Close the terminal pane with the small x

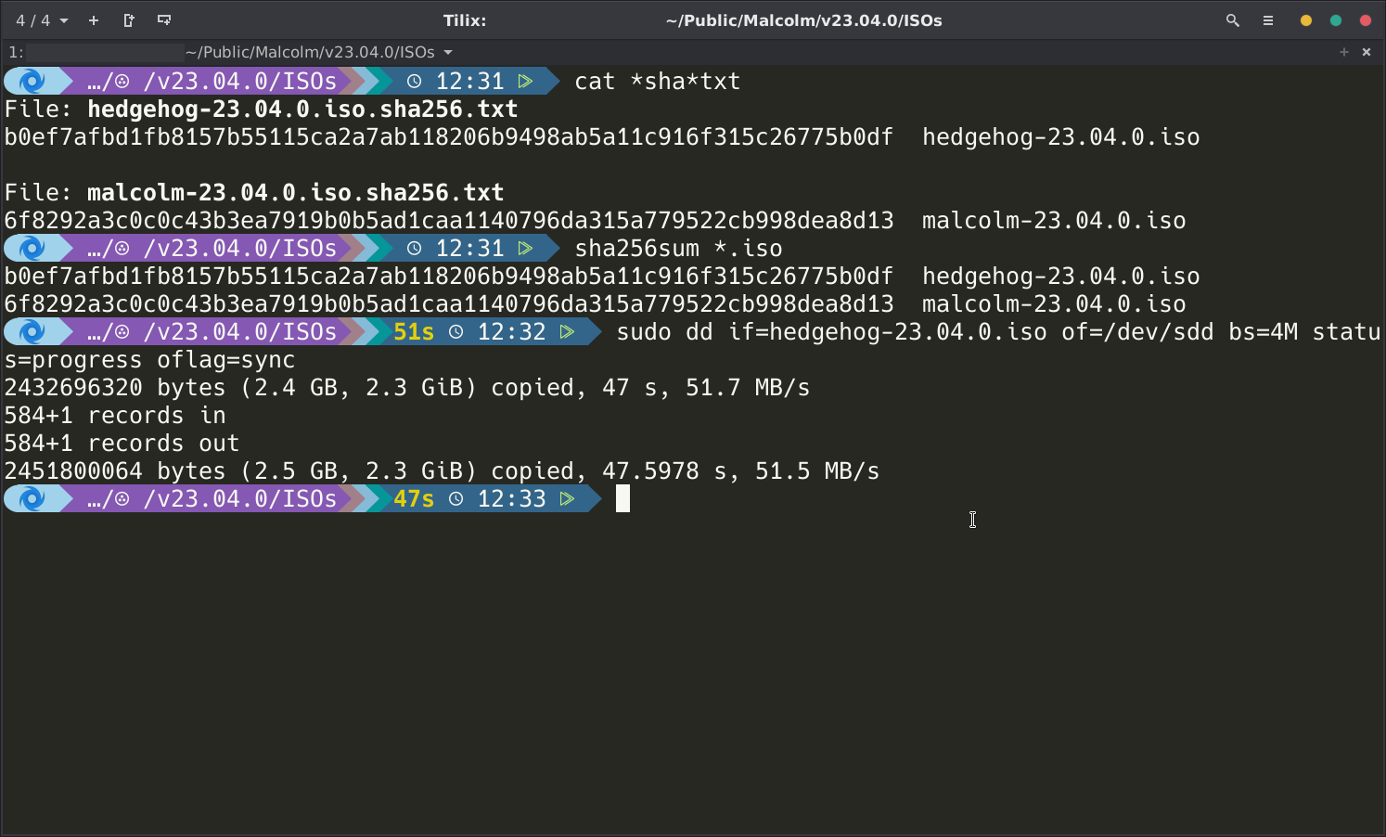point(1367,52)
